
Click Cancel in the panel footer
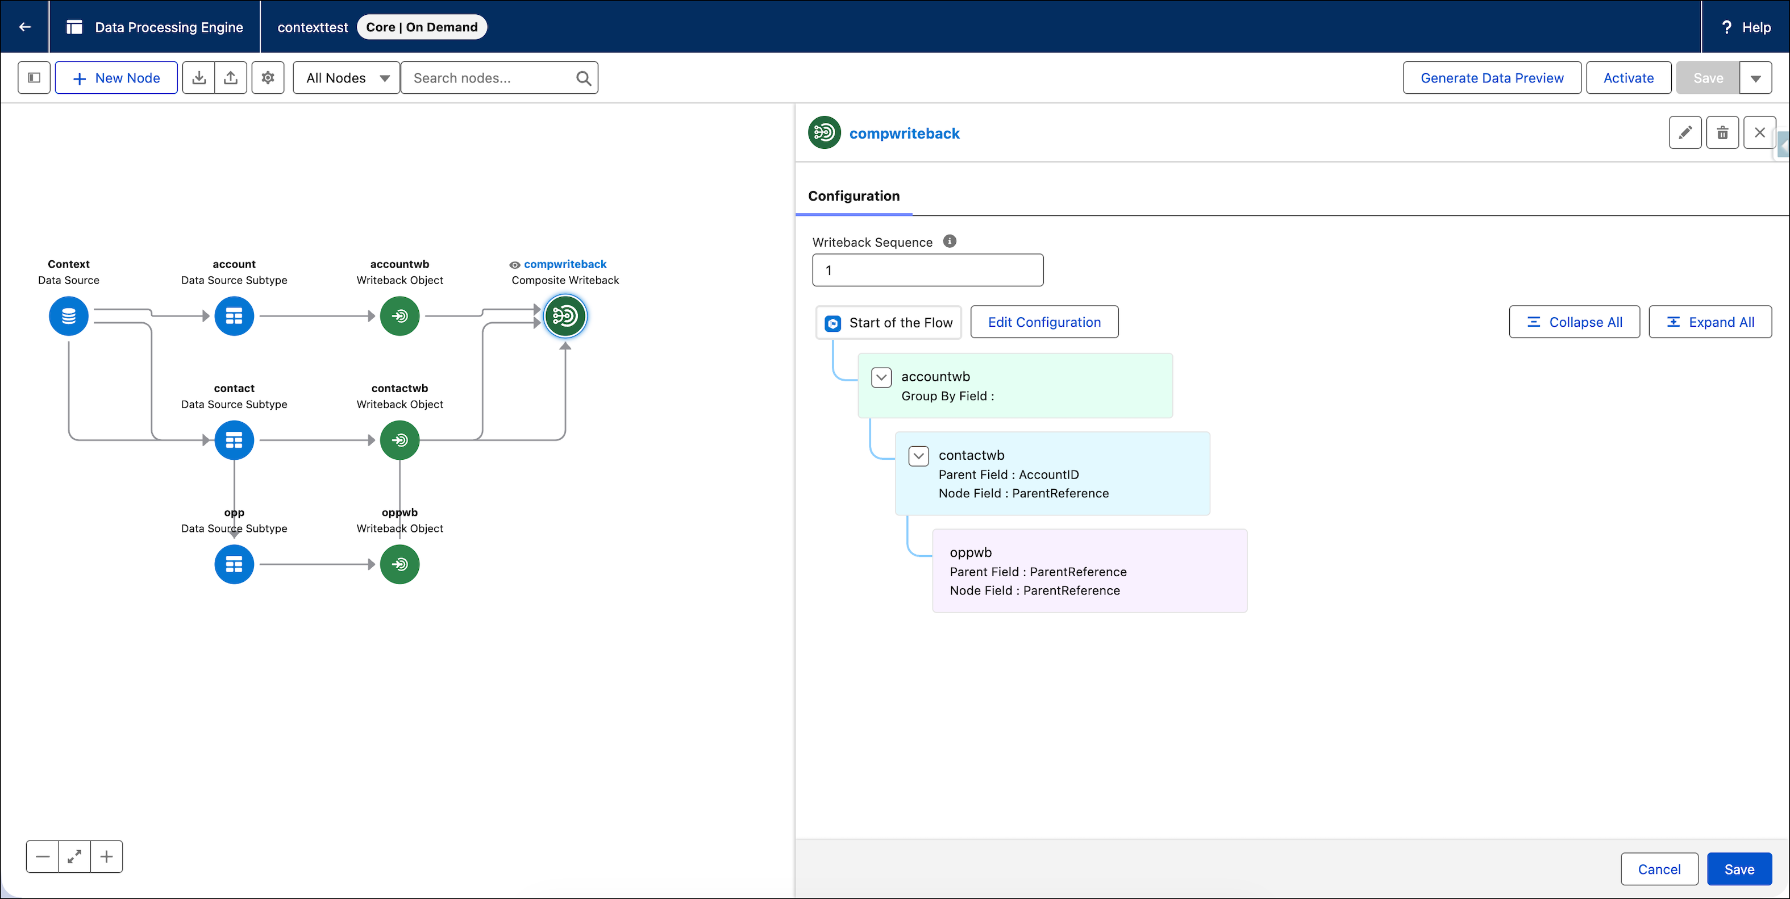[x=1659, y=869]
